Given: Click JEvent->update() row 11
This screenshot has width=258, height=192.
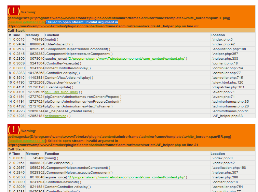Looking at the screenshot, I should (59, 87).
